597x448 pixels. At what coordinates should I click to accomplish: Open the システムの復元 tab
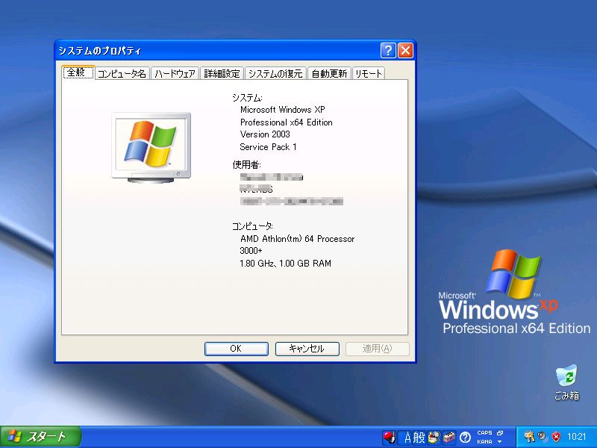[275, 73]
